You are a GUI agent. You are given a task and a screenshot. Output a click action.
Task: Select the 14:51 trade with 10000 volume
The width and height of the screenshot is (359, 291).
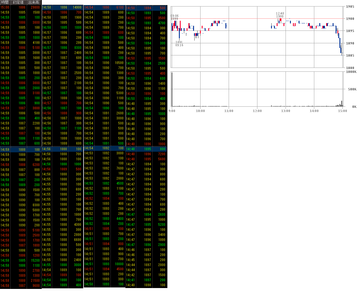[x=105, y=264]
